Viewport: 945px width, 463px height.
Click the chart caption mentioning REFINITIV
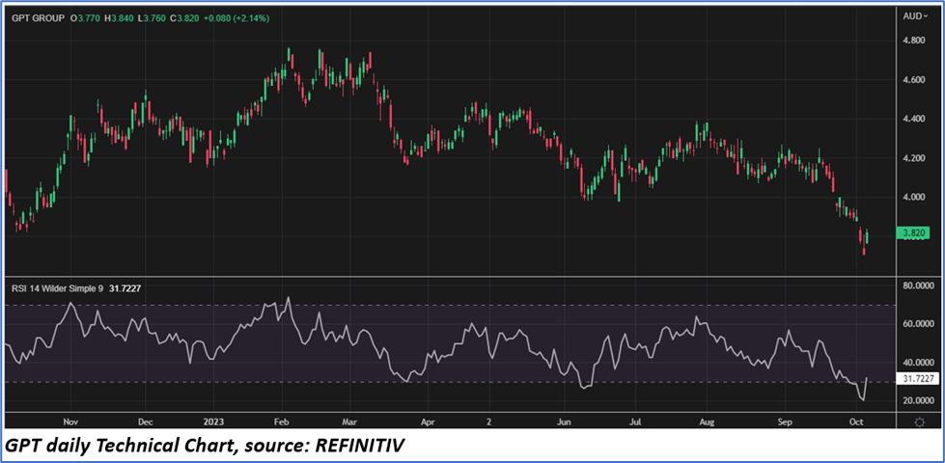tap(207, 445)
